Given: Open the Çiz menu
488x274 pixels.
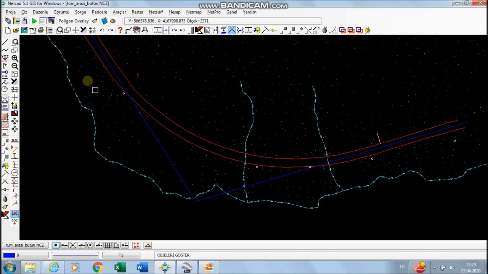Looking at the screenshot, I should [x=24, y=12].
